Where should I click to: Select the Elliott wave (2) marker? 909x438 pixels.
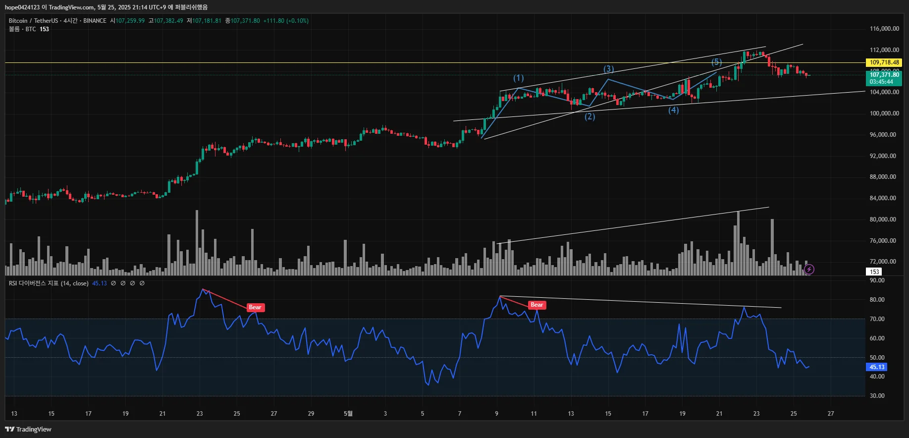589,116
